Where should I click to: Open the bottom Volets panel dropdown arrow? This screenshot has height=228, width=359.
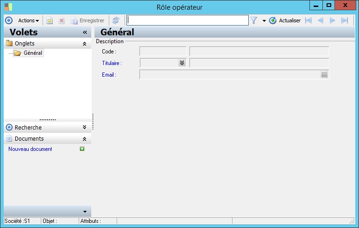[x=85, y=212]
